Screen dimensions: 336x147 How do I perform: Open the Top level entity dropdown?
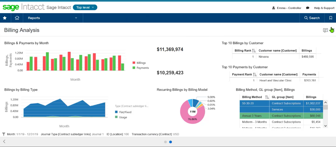[85, 7]
